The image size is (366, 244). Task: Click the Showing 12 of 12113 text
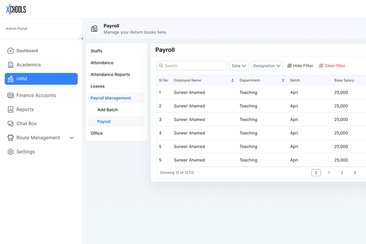(177, 173)
